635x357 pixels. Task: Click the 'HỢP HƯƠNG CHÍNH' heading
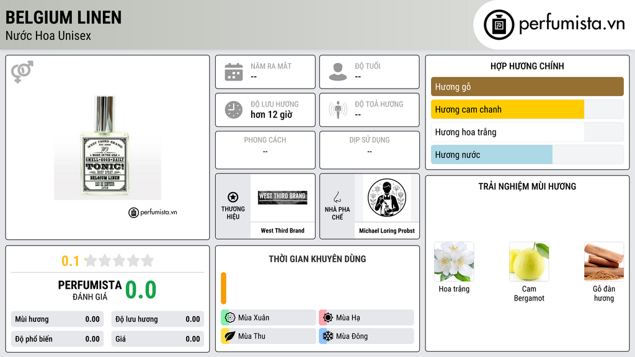coord(527,66)
